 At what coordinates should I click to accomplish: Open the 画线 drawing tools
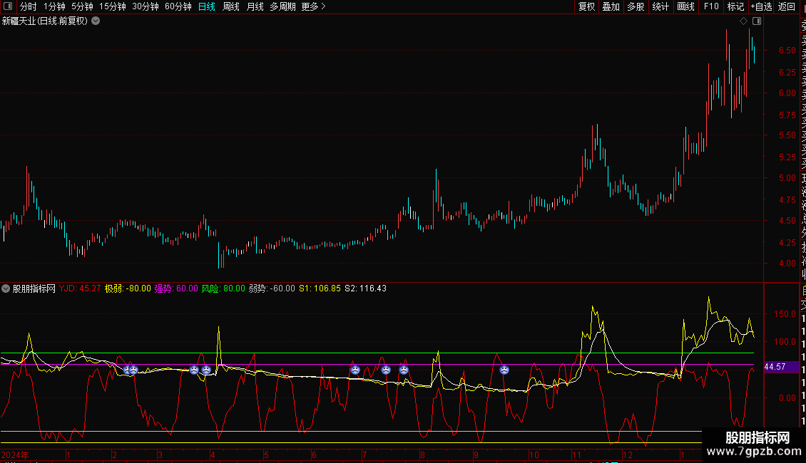tap(685, 6)
